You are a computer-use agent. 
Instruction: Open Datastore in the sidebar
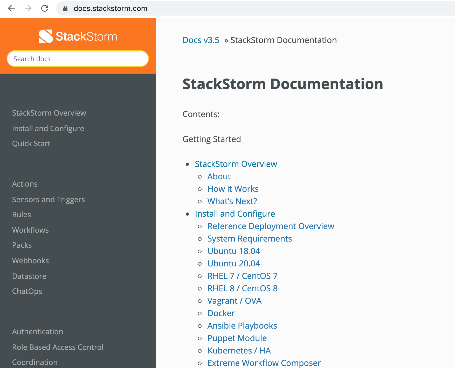pos(29,276)
